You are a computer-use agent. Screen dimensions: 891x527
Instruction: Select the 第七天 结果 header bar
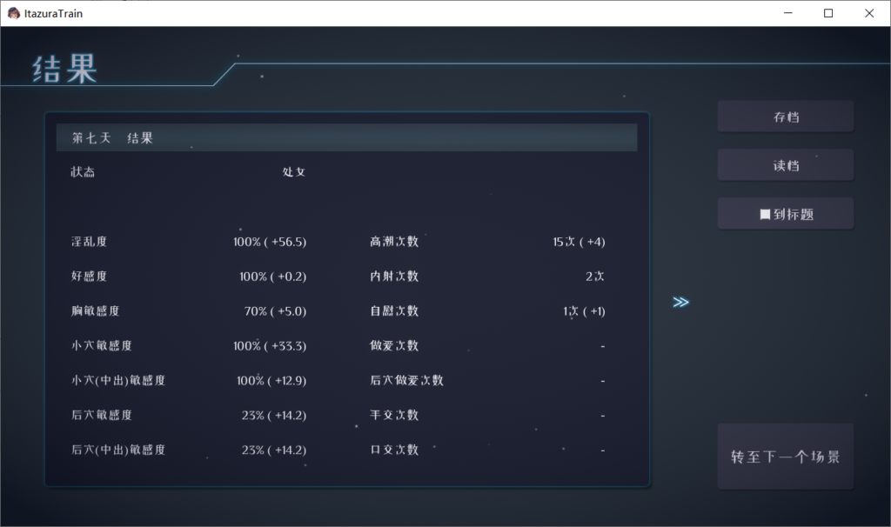click(346, 137)
